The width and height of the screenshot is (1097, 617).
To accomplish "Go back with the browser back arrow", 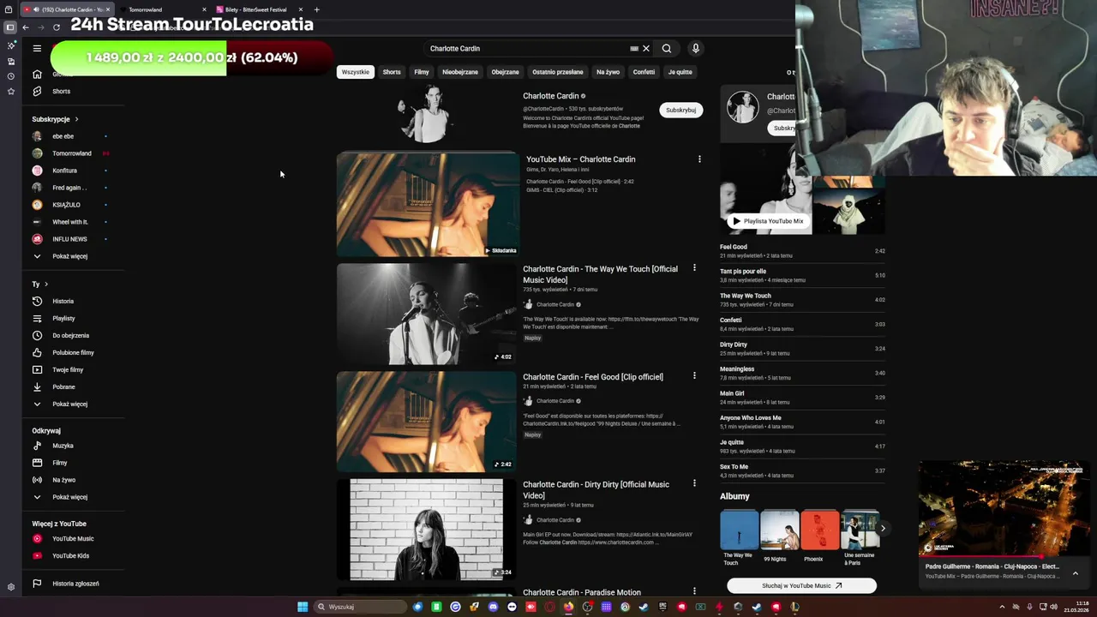I will point(26,27).
